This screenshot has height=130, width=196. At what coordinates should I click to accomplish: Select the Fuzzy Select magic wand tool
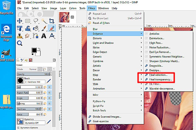coord(44,21)
